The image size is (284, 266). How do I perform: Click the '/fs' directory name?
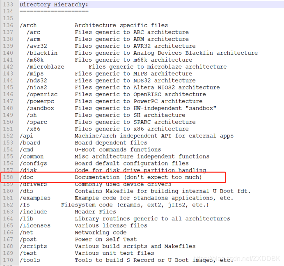[25, 205]
